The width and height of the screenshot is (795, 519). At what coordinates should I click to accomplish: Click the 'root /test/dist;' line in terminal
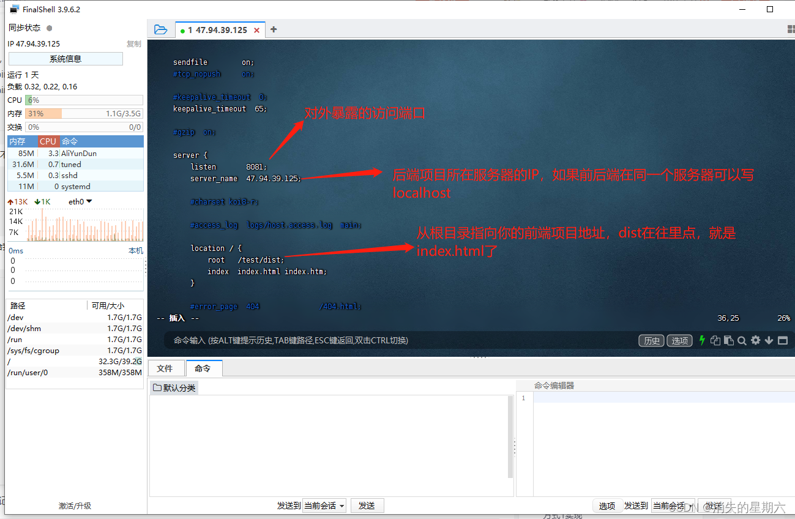point(245,260)
